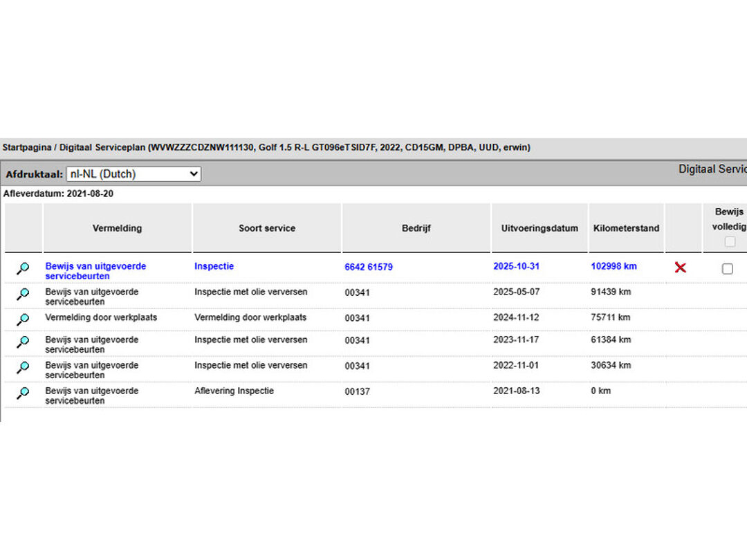747x560 pixels.
Task: Click the 102998 km mileage link
Action: (614, 266)
